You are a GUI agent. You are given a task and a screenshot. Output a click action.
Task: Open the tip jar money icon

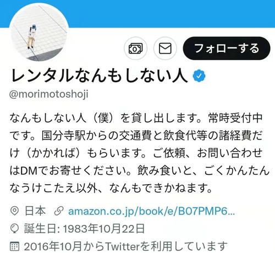tap(135, 49)
